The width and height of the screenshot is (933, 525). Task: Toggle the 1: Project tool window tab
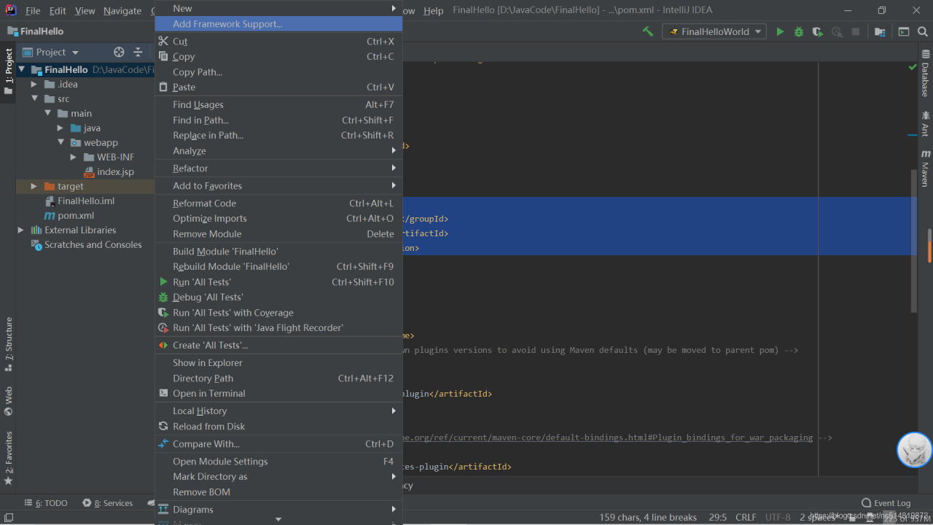point(8,71)
